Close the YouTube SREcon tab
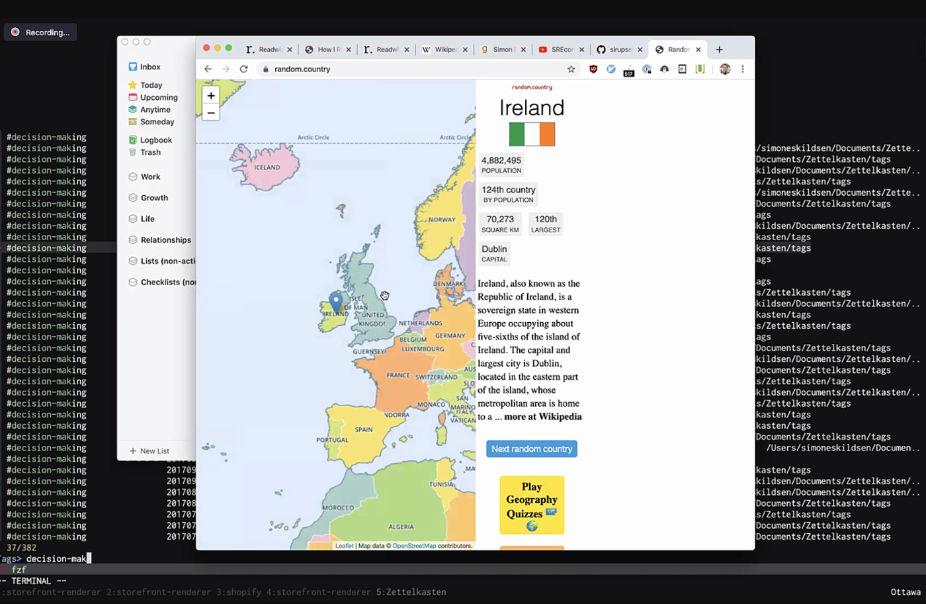This screenshot has height=604, width=926. [581, 50]
